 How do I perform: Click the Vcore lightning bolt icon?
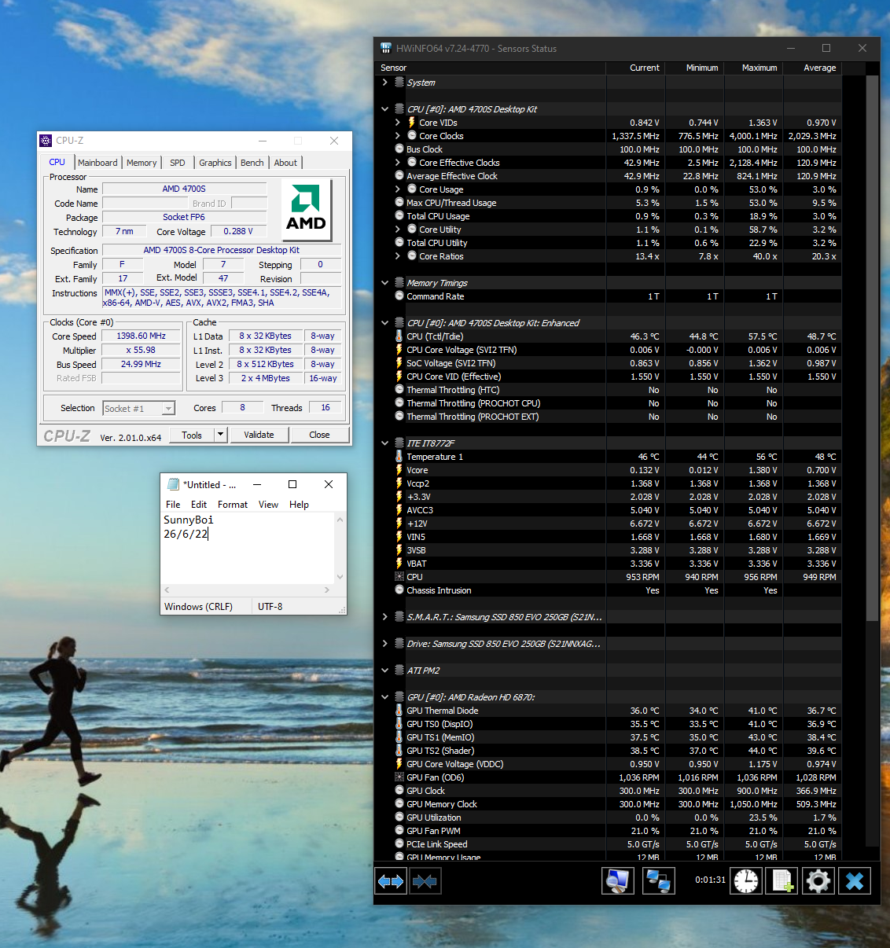(x=399, y=470)
